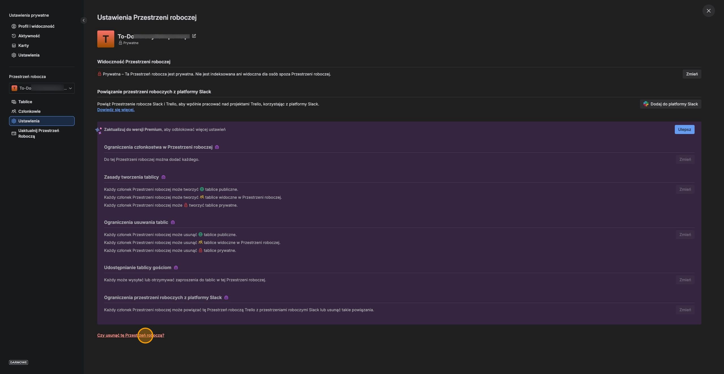The height and width of the screenshot is (374, 724).
Task: Click the red lock icon in board creation row
Action: (x=186, y=205)
